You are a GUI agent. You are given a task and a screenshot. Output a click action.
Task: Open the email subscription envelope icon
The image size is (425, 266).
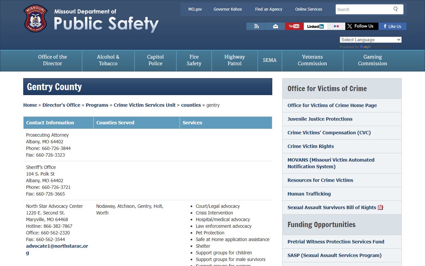[x=275, y=26]
